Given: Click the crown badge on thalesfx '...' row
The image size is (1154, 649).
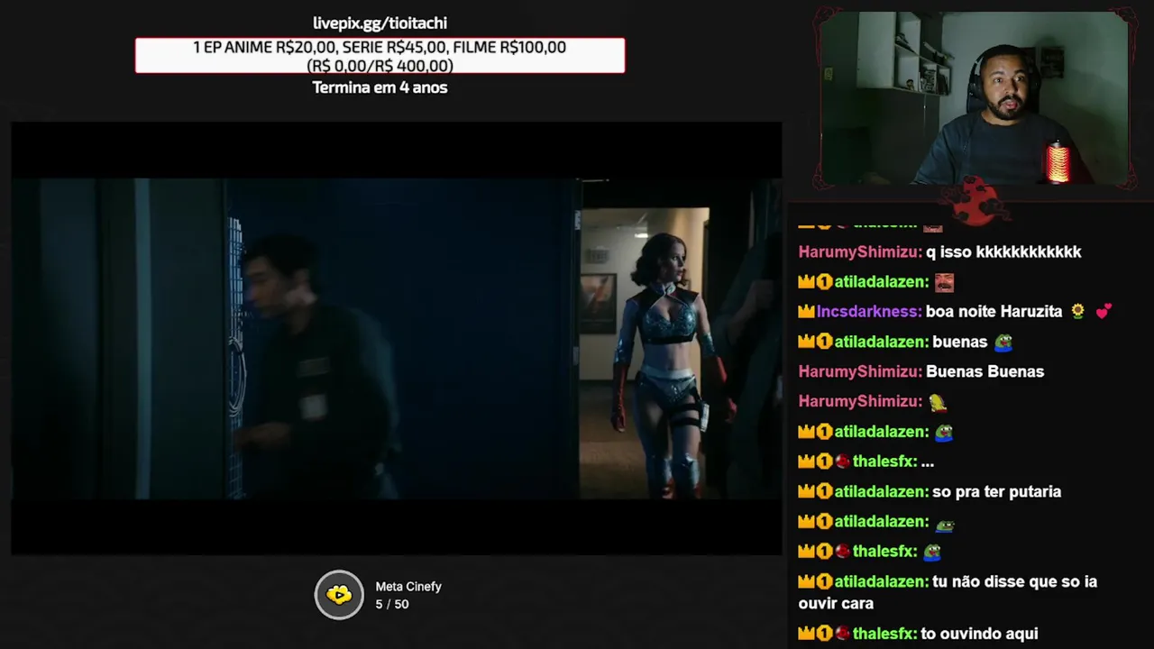Looking at the screenshot, I should tap(806, 461).
